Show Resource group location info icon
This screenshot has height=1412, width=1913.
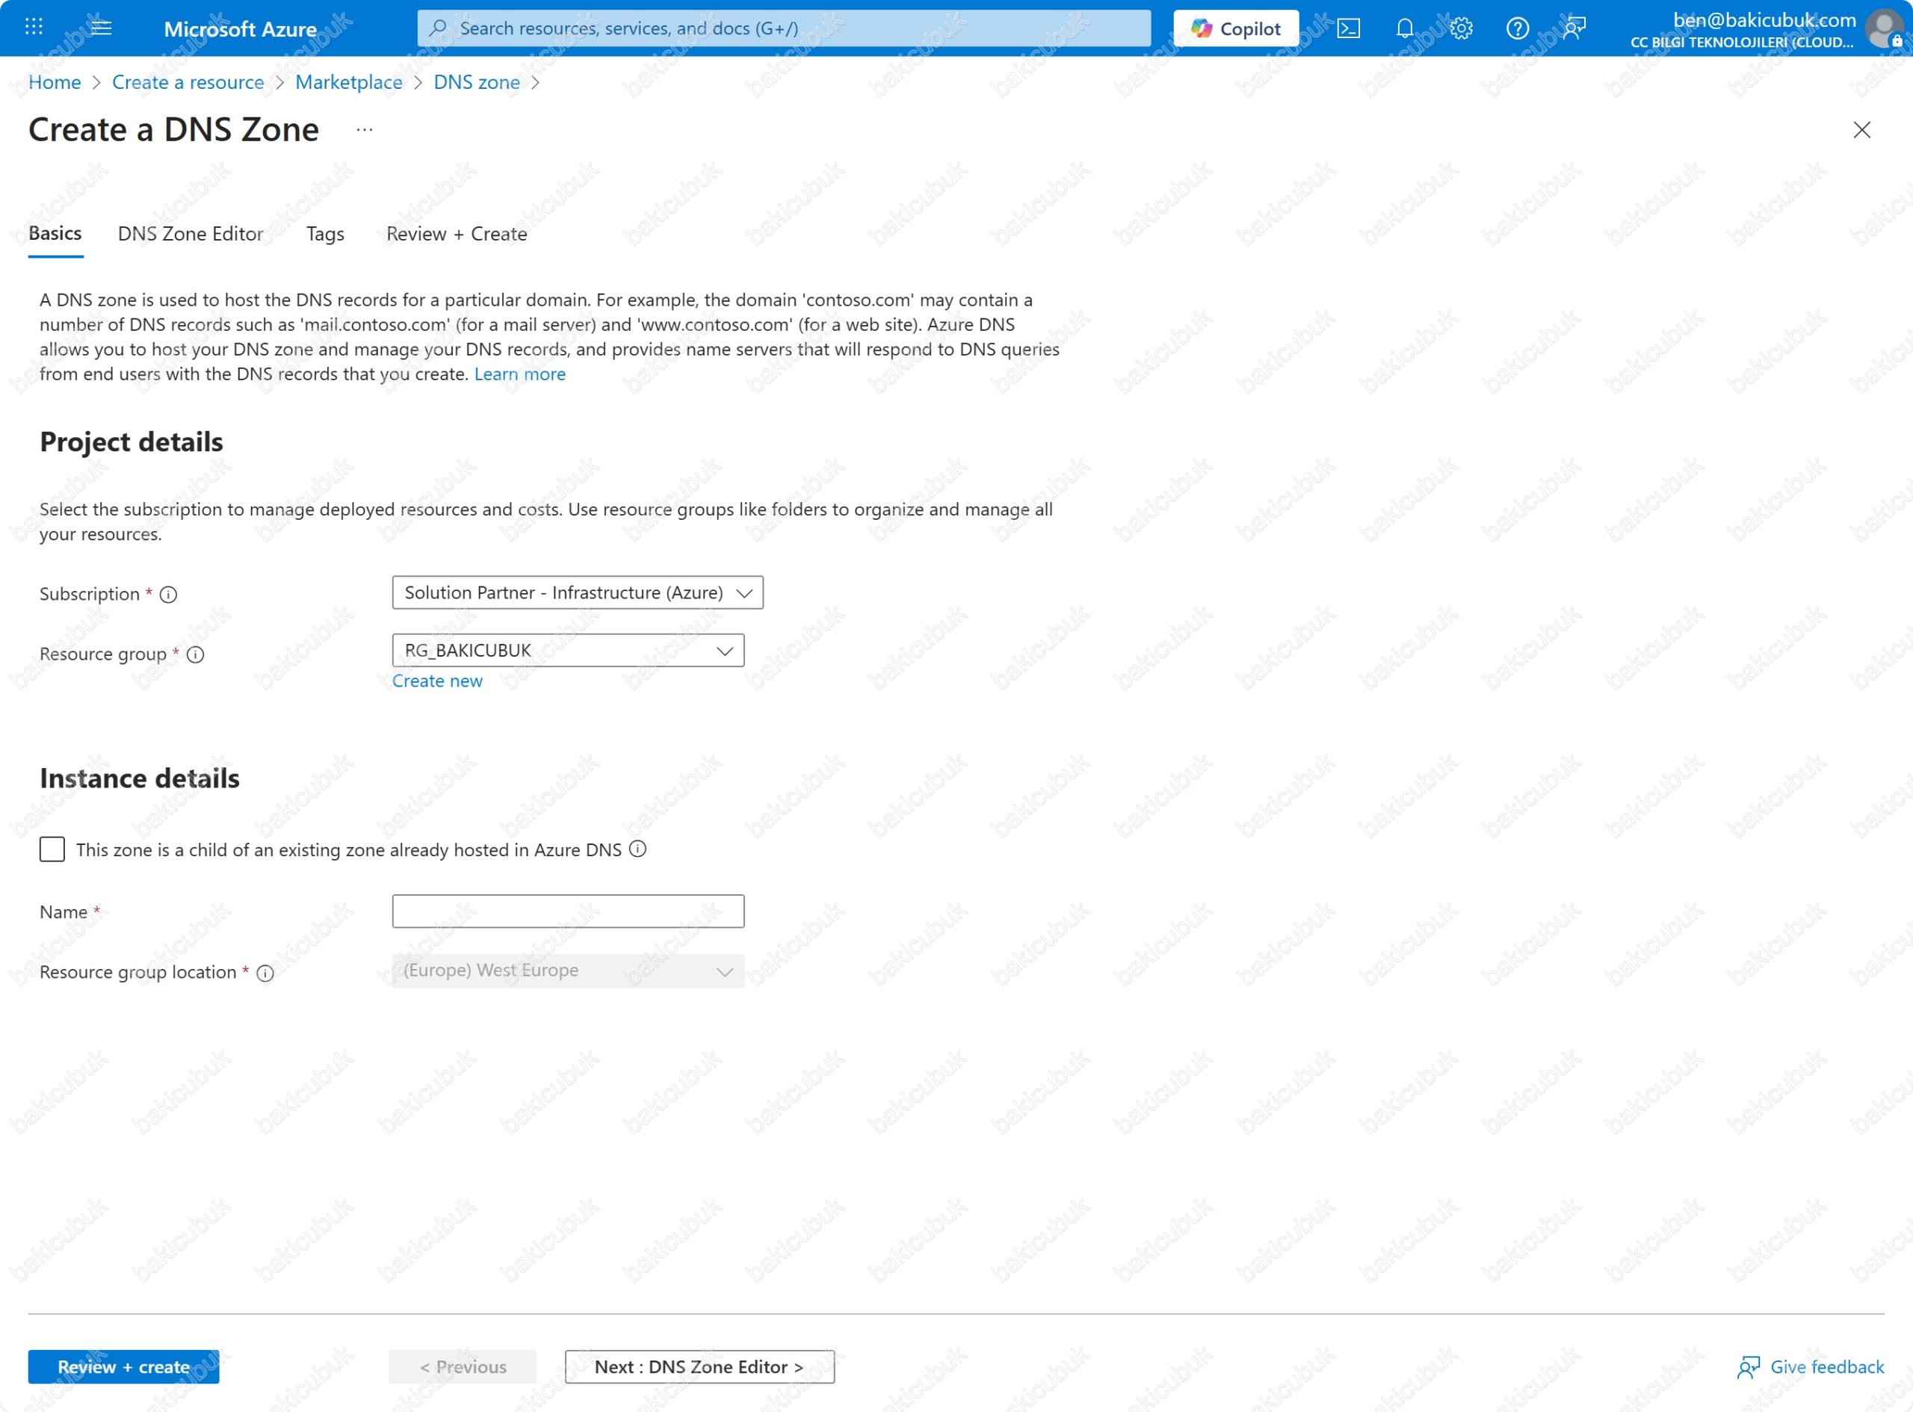click(x=266, y=973)
